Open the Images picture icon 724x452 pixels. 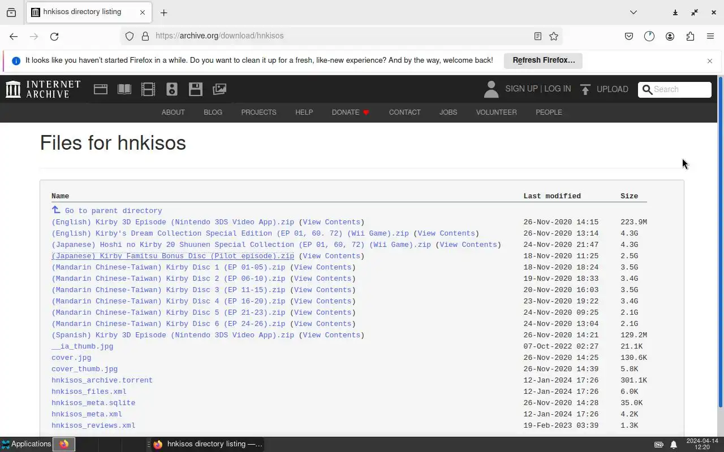[x=219, y=89]
